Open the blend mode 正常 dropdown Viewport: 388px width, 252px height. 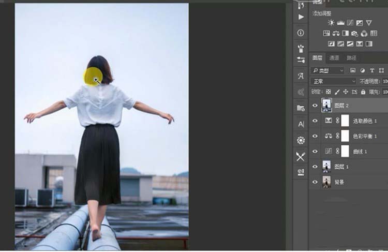pos(334,81)
